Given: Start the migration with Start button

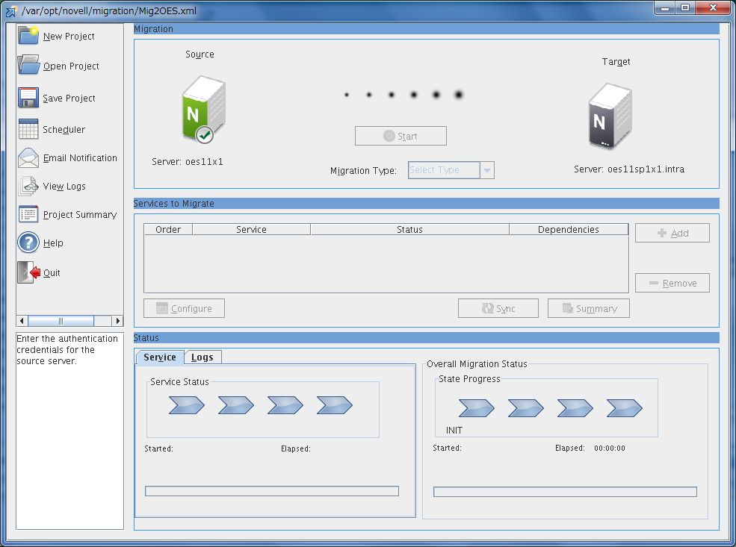Looking at the screenshot, I should point(401,136).
